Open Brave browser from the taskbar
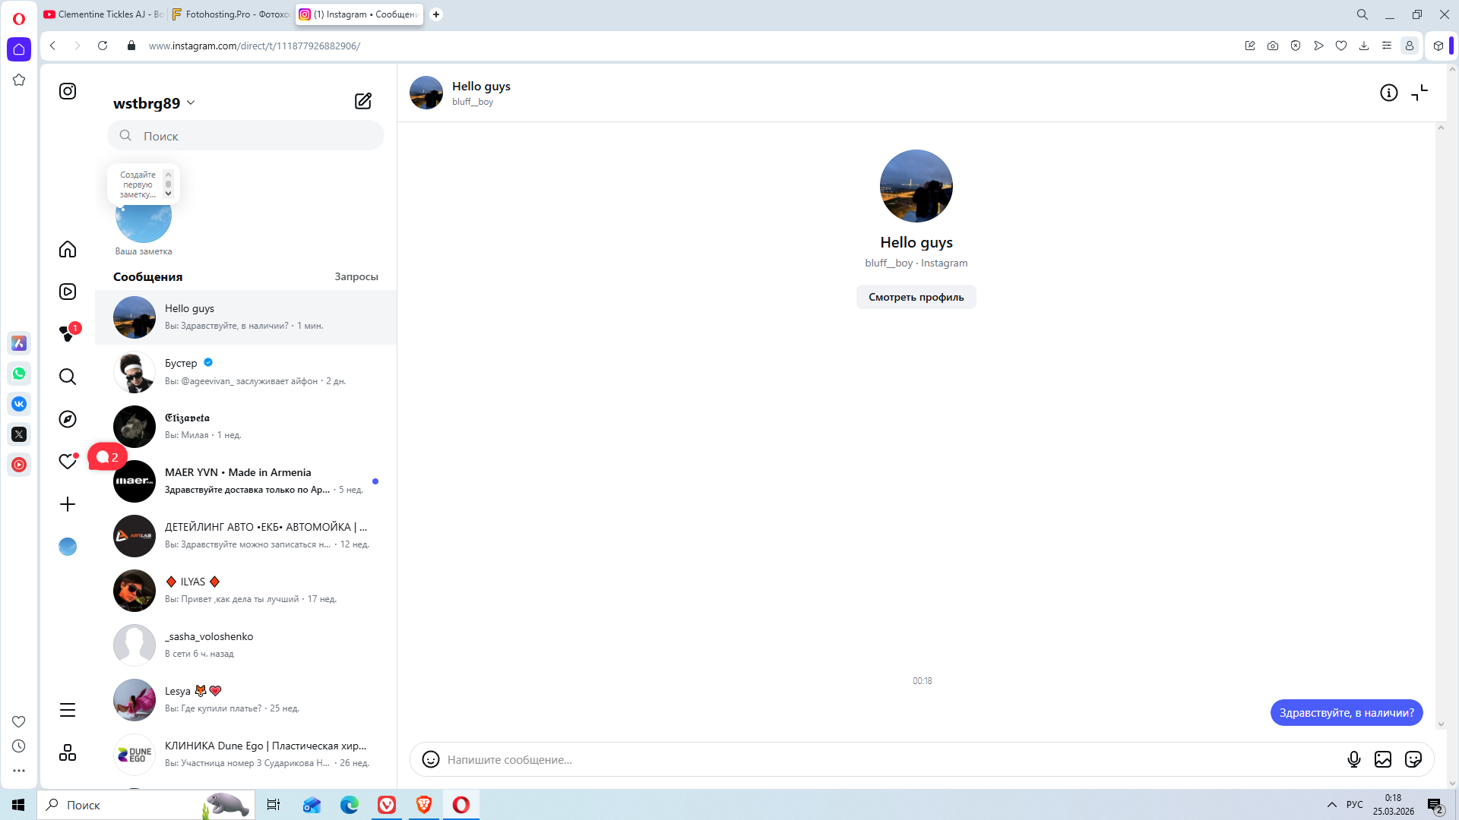The width and height of the screenshot is (1459, 820). click(424, 805)
